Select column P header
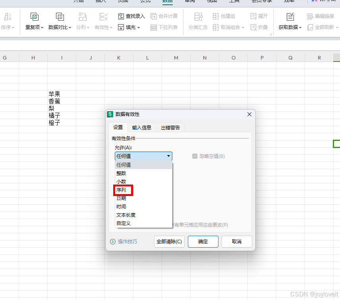340x300 pixels. pyautogui.click(x=262, y=58)
